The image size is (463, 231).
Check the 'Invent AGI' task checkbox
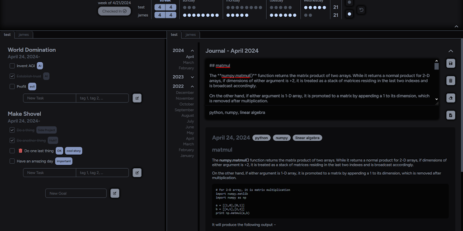12,66
